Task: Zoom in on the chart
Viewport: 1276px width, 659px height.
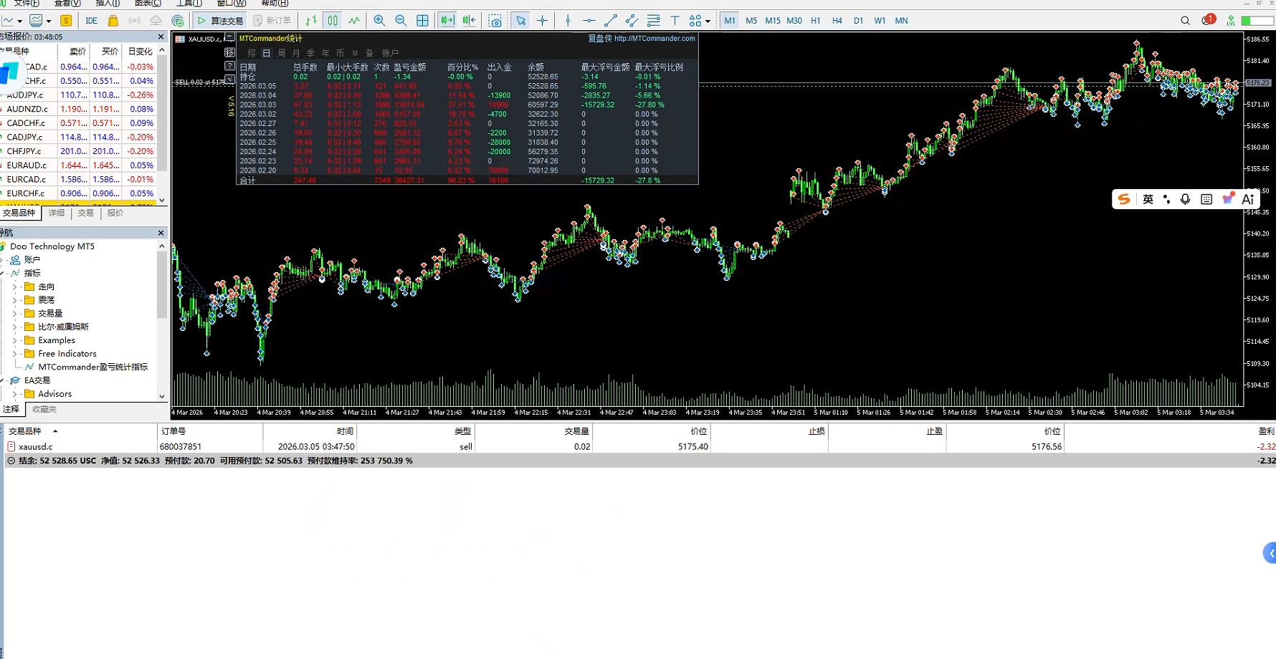Action: [379, 21]
